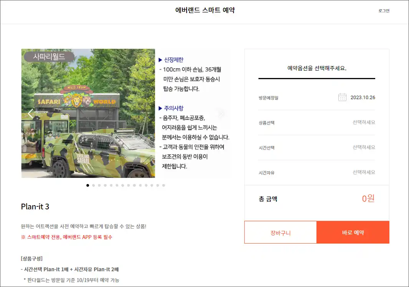The width and height of the screenshot is (409, 287).
Task: Show previous slide with left arrow
Action: tap(31, 113)
